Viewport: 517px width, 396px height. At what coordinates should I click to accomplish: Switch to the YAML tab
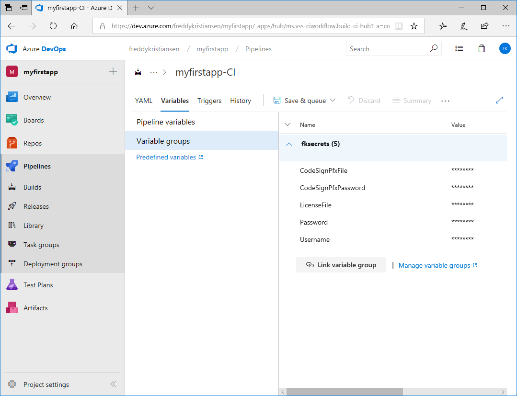144,101
